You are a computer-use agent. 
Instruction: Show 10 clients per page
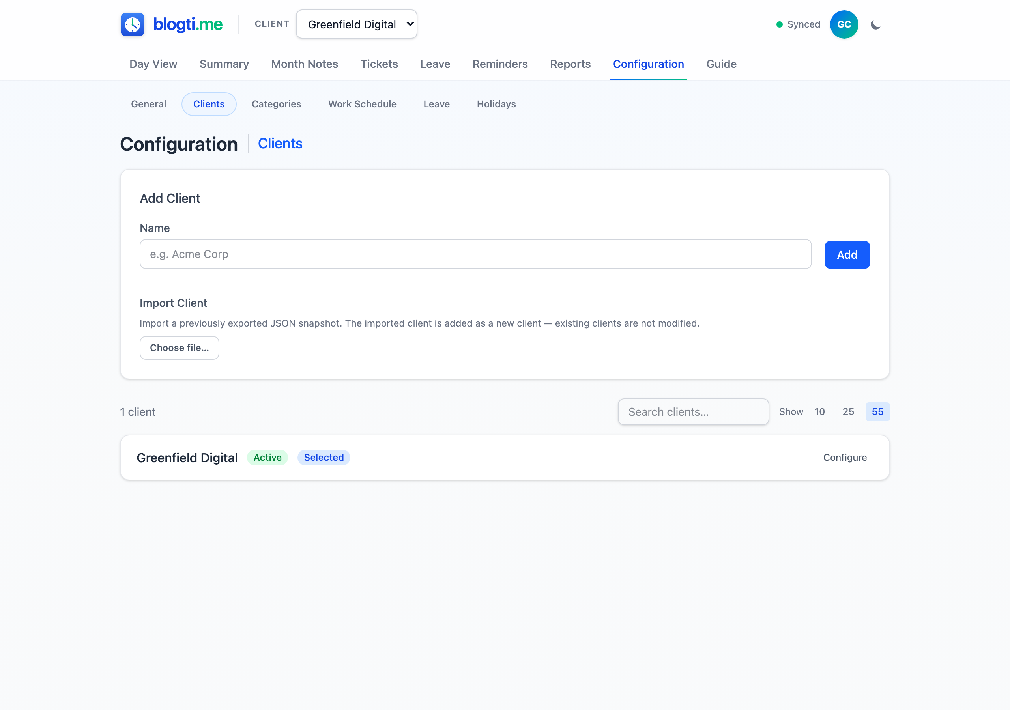point(819,412)
